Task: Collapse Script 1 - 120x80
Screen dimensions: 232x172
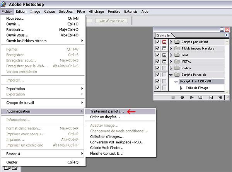Action: tap(176, 81)
